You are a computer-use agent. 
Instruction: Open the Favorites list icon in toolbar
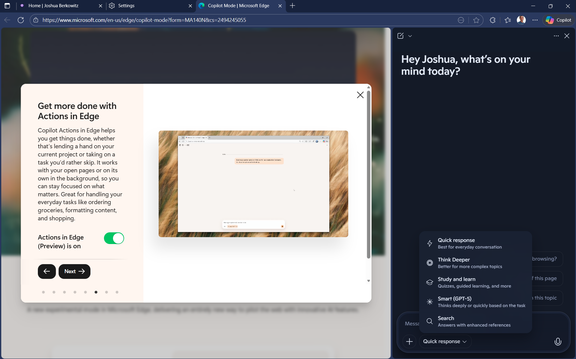click(x=508, y=20)
